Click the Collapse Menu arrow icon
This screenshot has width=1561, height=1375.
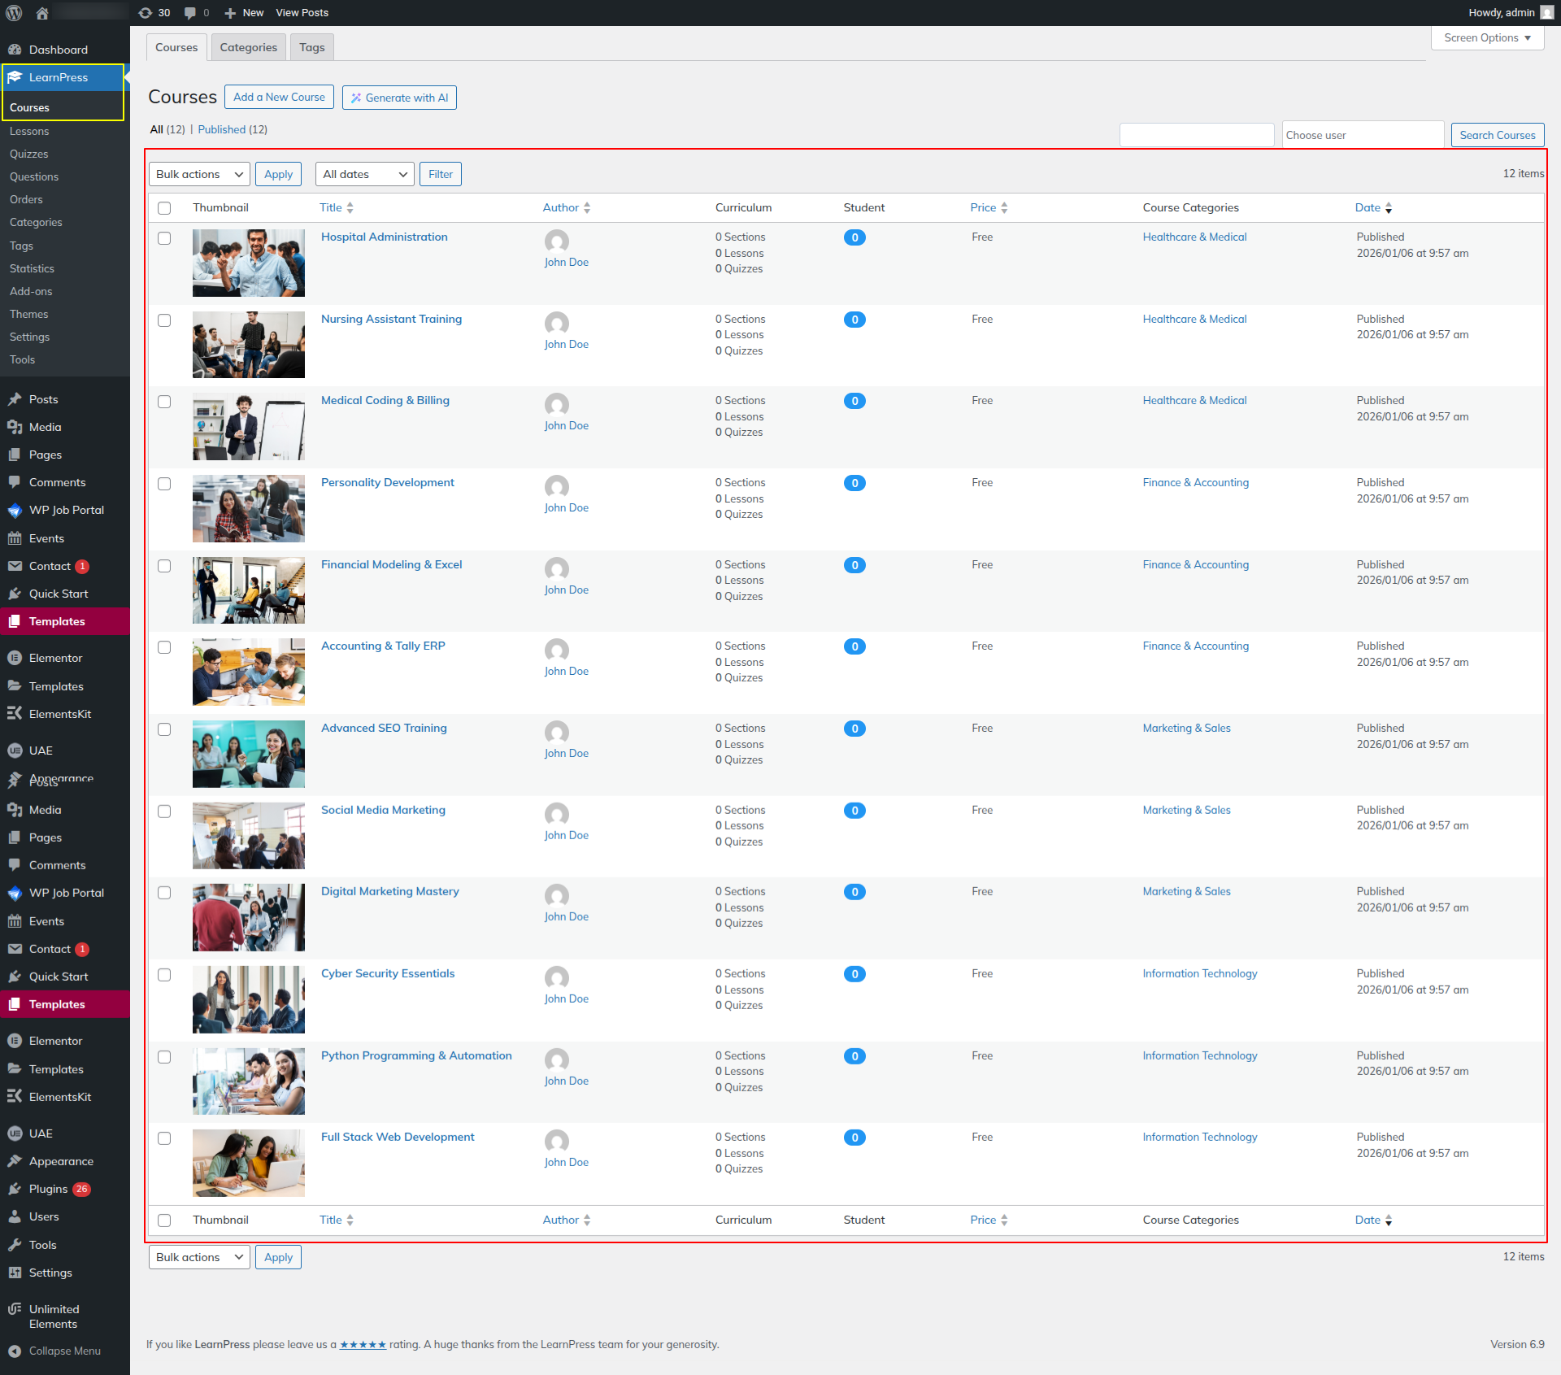tap(15, 1351)
